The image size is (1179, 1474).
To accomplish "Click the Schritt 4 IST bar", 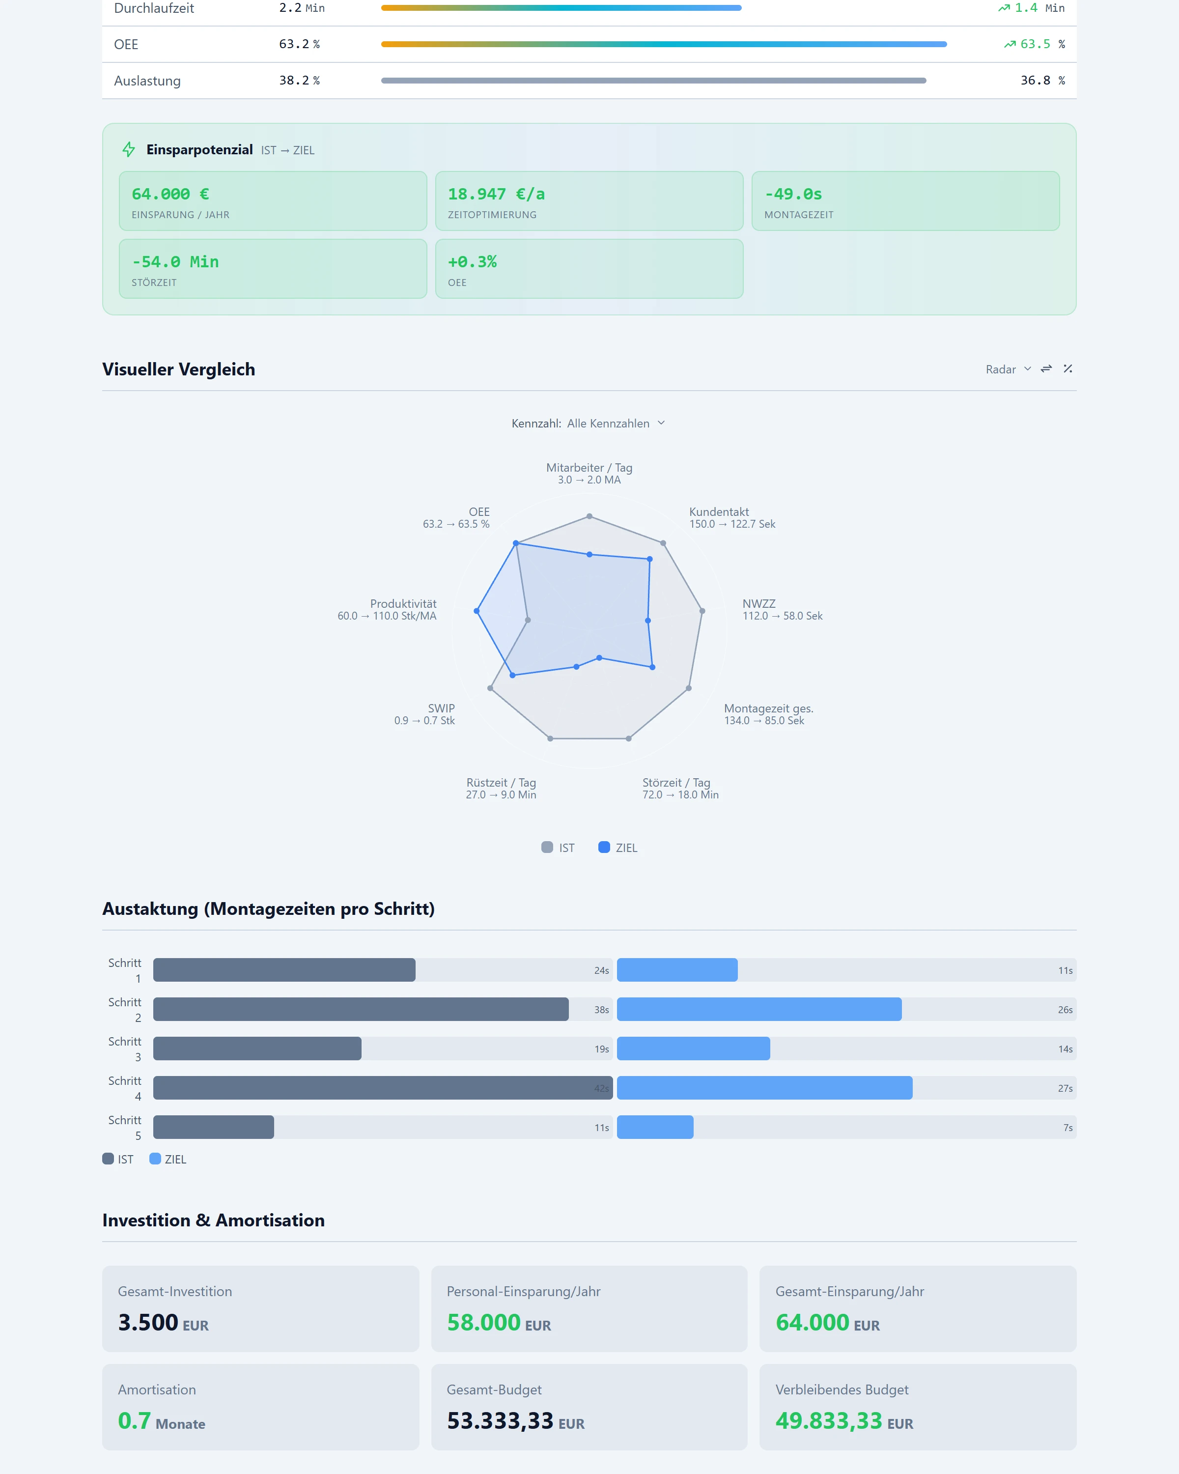I will [383, 1088].
